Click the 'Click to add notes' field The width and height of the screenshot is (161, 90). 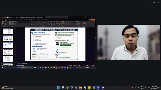click(55, 63)
